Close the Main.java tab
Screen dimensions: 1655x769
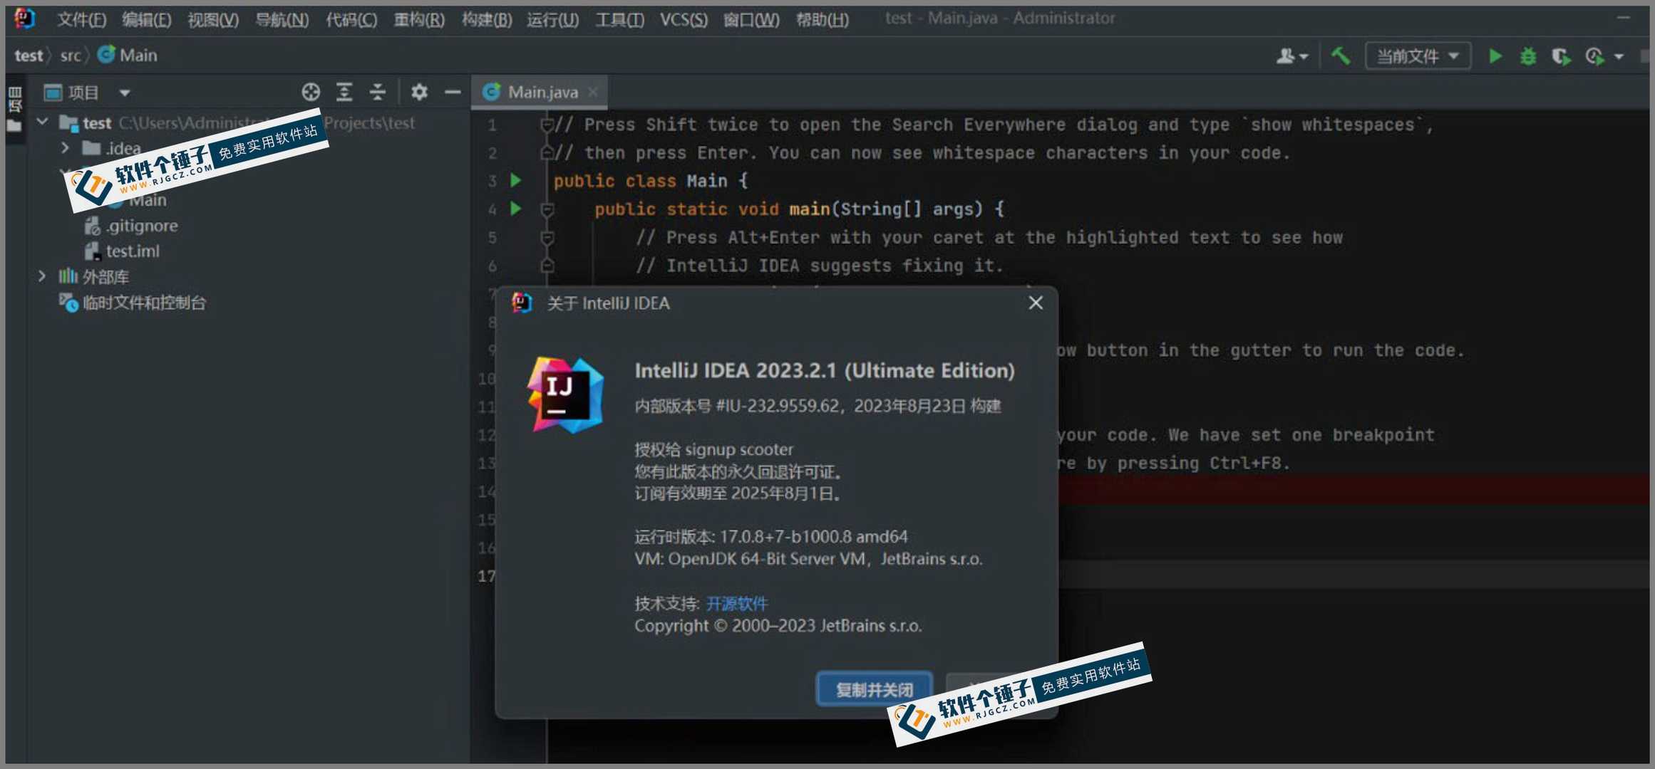[592, 92]
